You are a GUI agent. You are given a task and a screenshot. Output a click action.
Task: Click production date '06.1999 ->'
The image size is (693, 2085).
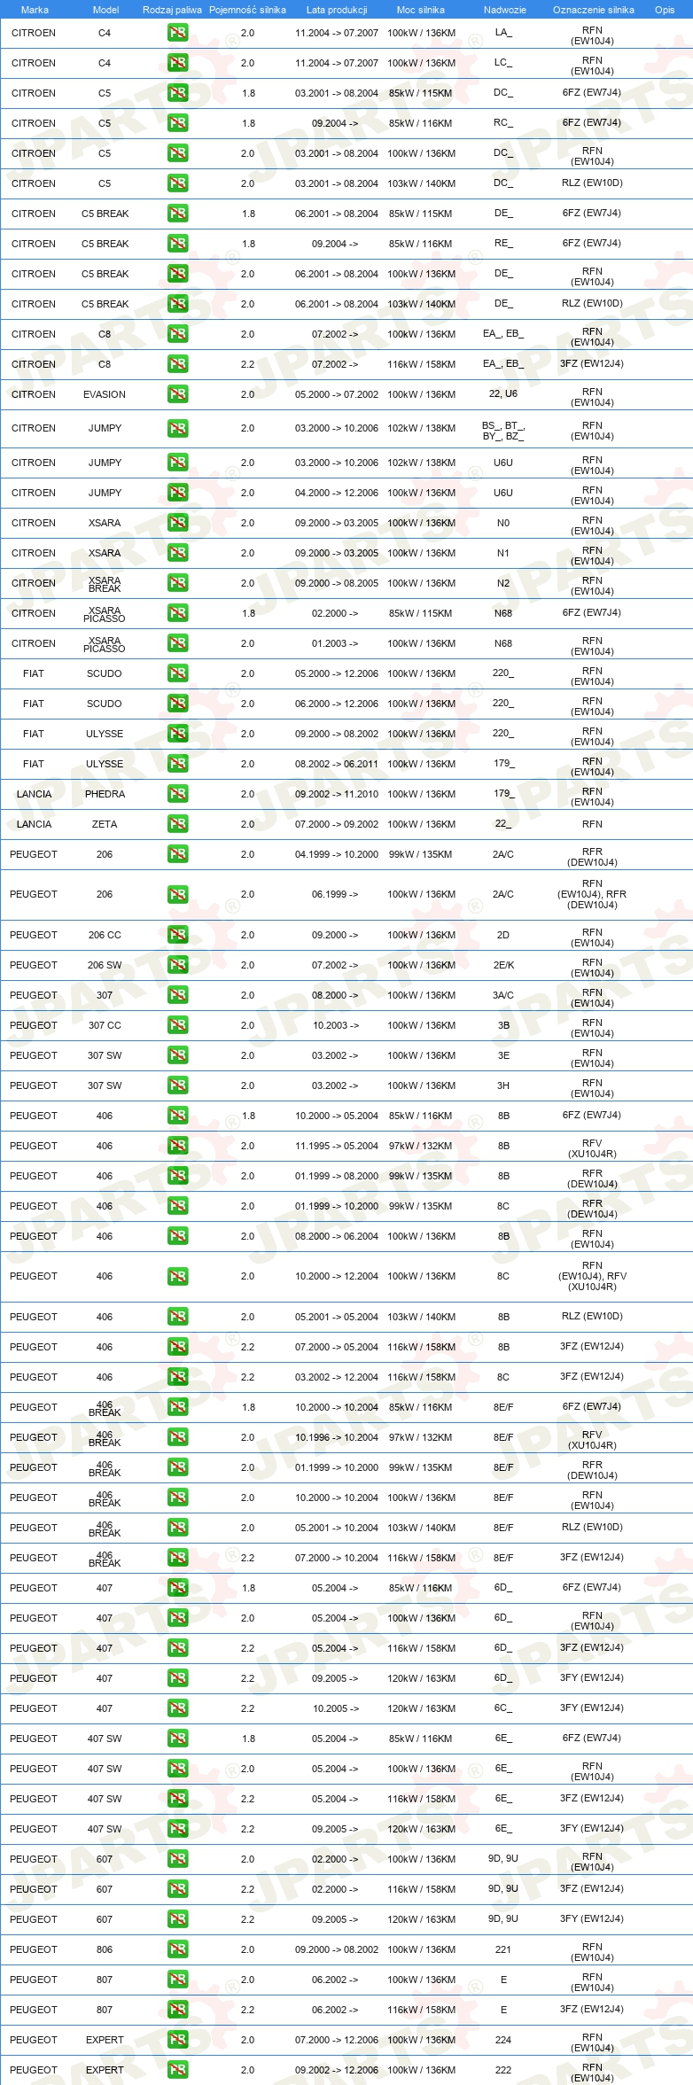tap(335, 894)
